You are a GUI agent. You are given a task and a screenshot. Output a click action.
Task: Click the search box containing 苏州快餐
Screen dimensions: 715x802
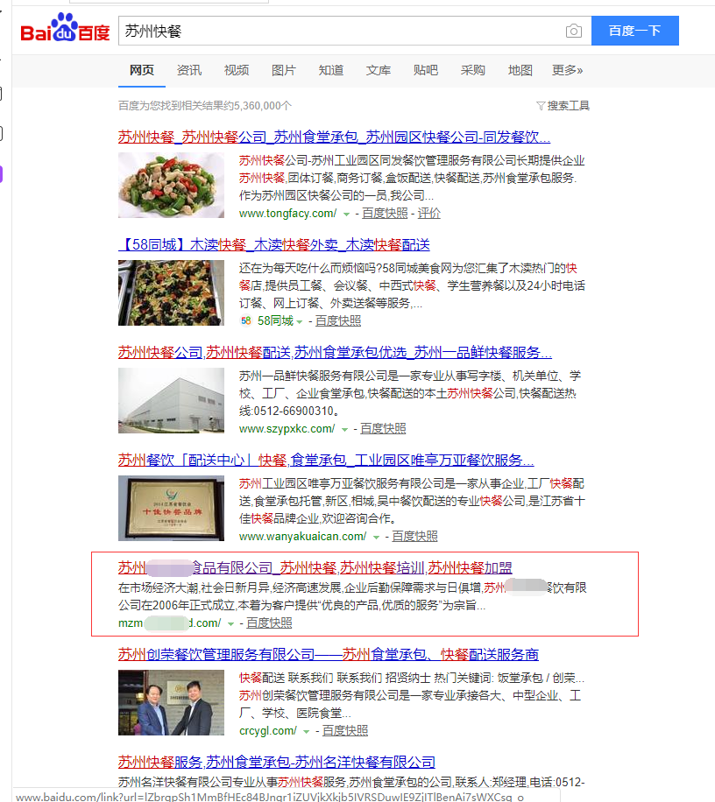pyautogui.click(x=355, y=31)
